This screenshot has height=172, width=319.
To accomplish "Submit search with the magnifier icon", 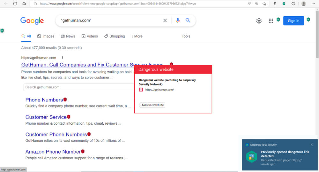I will [188, 20].
